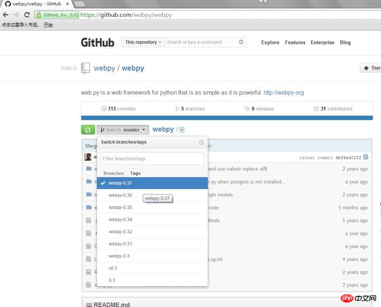This screenshot has height=307, width=381.
Task: Select tag webpy-0.31
Action: tap(152, 244)
